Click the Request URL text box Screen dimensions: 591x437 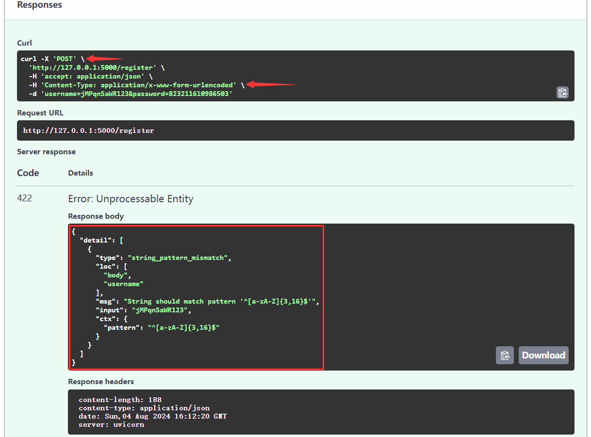click(295, 130)
